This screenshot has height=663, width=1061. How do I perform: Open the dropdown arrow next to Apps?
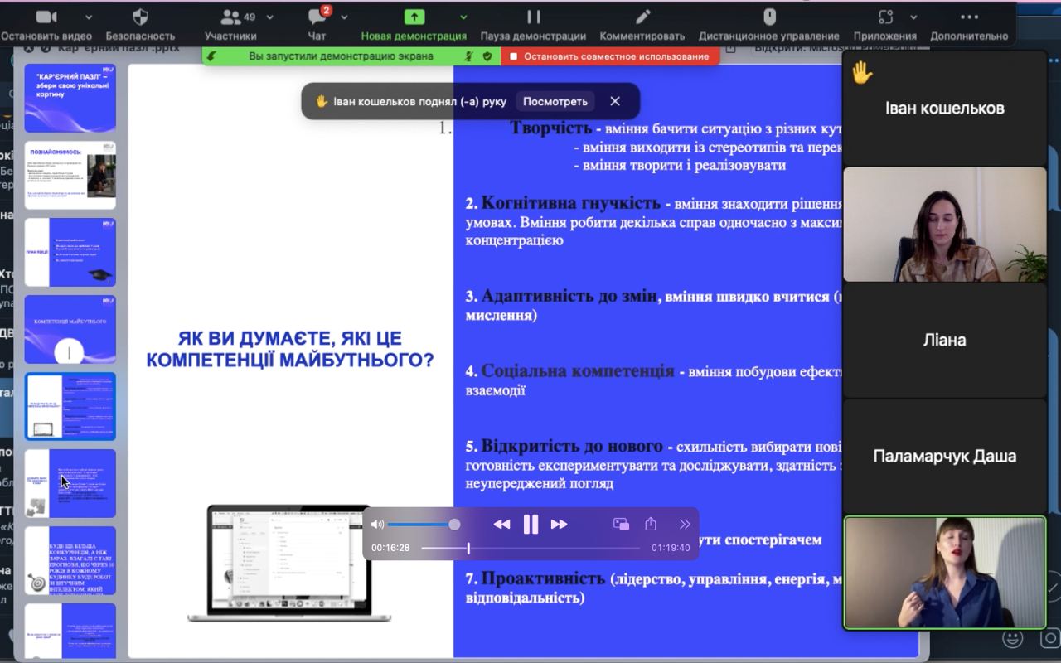[913, 17]
